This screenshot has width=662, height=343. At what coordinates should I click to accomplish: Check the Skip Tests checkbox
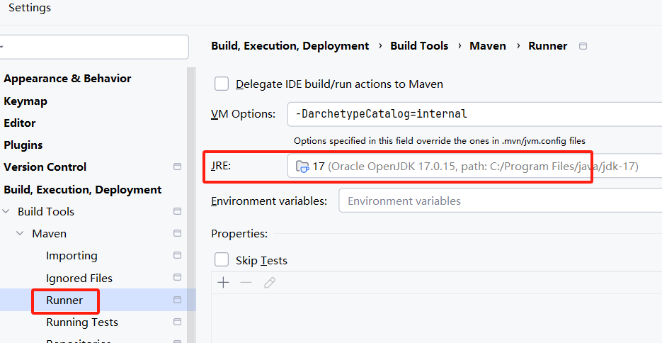click(222, 260)
